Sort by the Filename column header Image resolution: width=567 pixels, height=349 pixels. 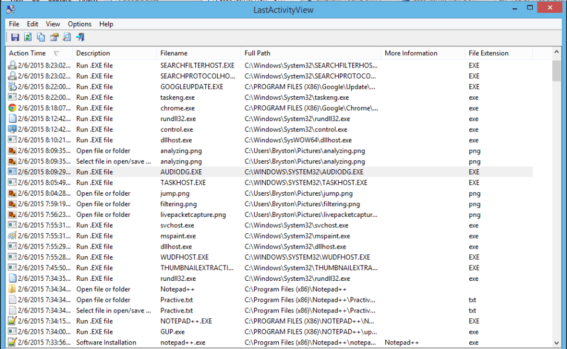[199, 53]
